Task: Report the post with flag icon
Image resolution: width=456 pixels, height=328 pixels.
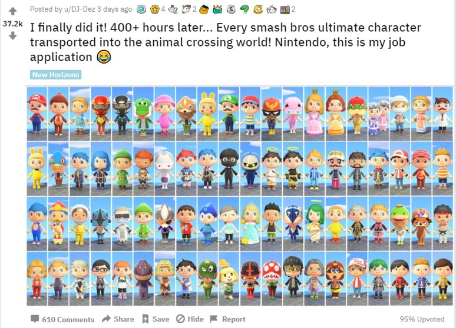Action: 228,319
